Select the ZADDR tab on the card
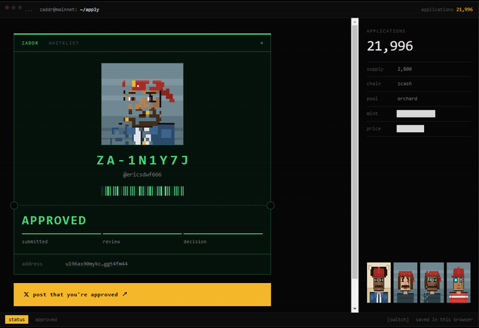 [x=30, y=43]
